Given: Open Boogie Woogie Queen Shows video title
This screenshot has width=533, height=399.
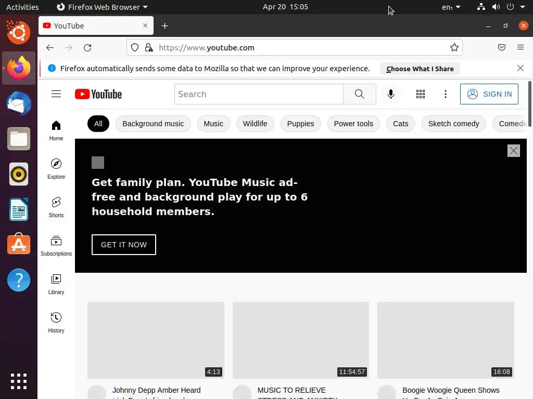Looking at the screenshot, I should [x=451, y=391].
